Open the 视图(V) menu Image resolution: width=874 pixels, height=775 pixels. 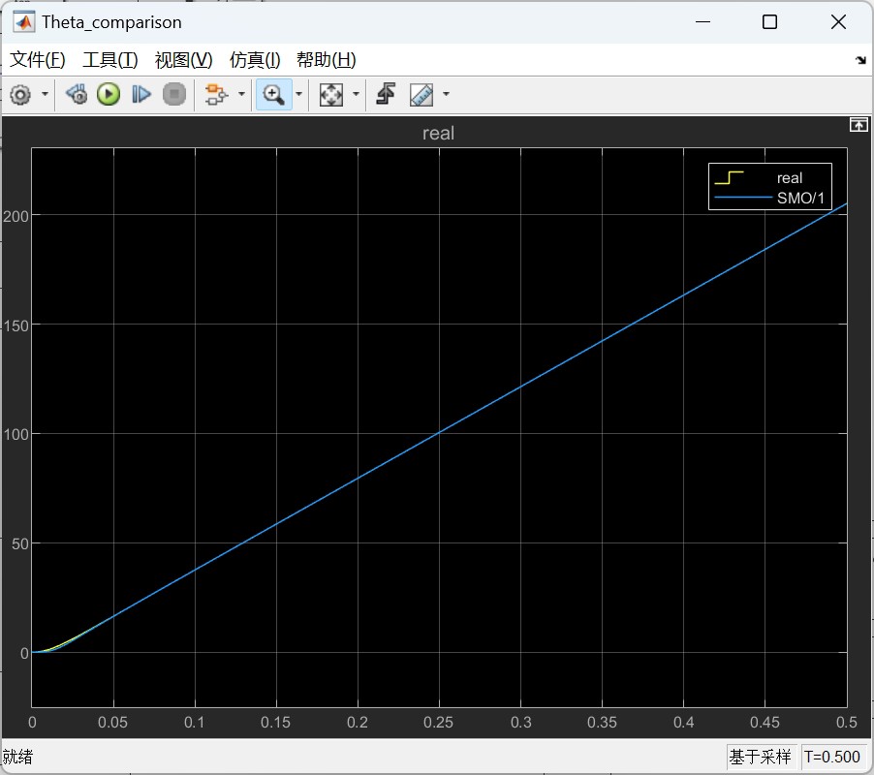pos(184,60)
